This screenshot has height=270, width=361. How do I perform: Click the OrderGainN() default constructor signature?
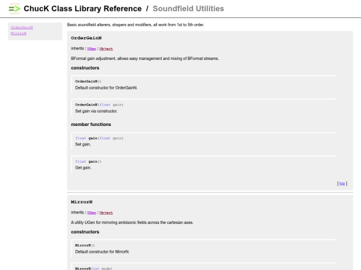88,81
